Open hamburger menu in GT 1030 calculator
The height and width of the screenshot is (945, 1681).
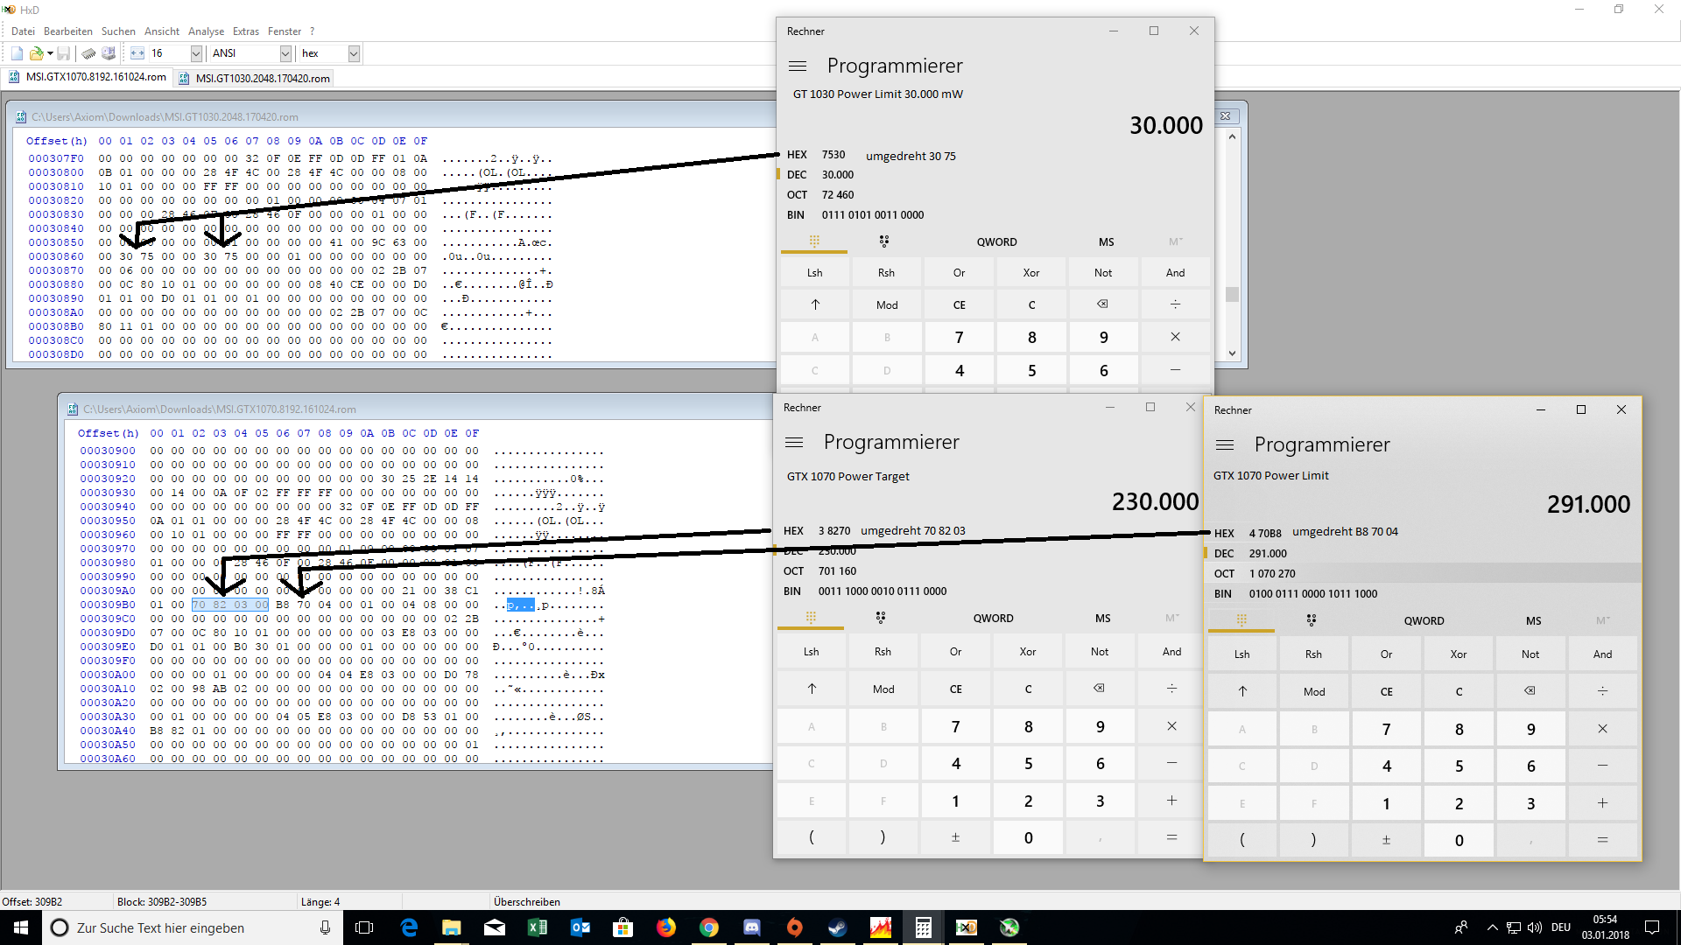coord(797,66)
